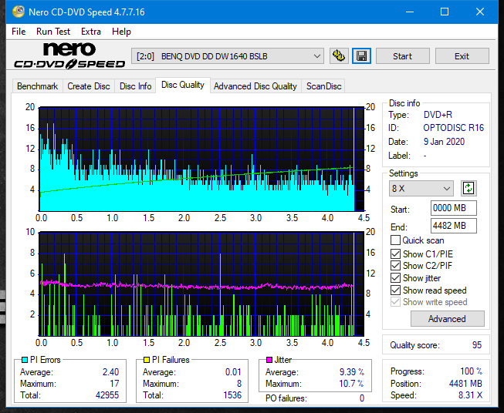The height and width of the screenshot is (413, 504).
Task: Toggle Show read speed checkbox
Action: 396,290
